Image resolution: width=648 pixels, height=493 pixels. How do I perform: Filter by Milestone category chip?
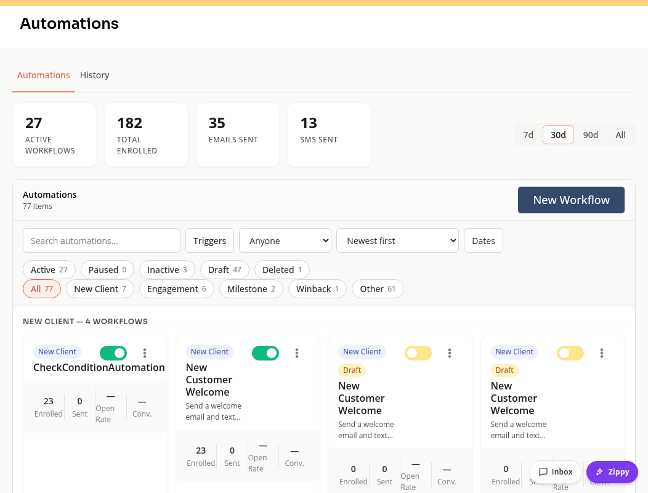tap(251, 288)
